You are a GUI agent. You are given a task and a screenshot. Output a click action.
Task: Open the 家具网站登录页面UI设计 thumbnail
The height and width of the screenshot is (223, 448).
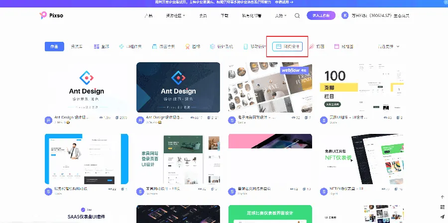click(178, 159)
